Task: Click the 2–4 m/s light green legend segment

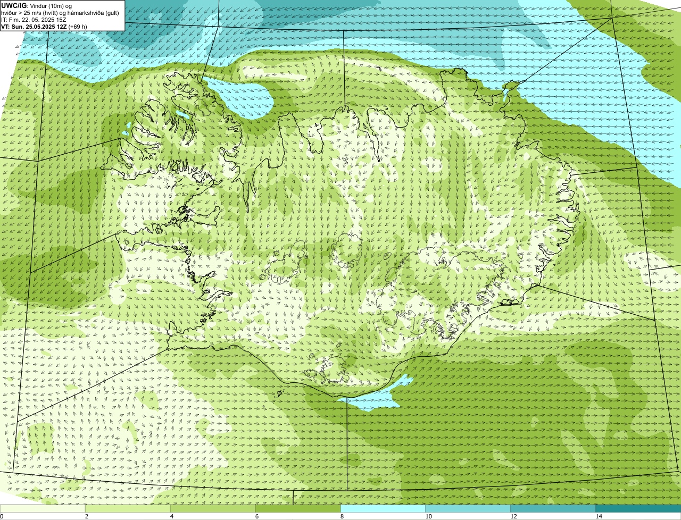Action: point(128,508)
